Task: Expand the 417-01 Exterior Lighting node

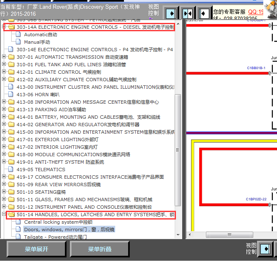Action: [x=4, y=139]
